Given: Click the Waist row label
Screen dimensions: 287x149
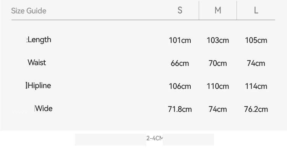Looking at the screenshot, I should (37, 62).
